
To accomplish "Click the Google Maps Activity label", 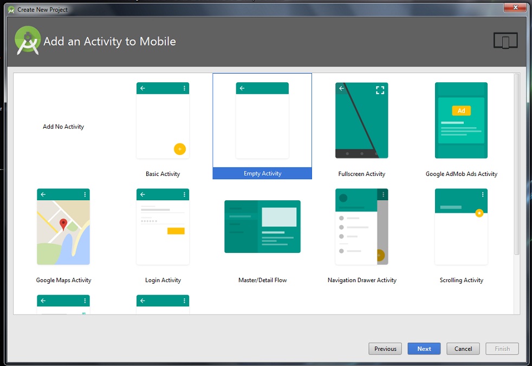I will (x=63, y=280).
